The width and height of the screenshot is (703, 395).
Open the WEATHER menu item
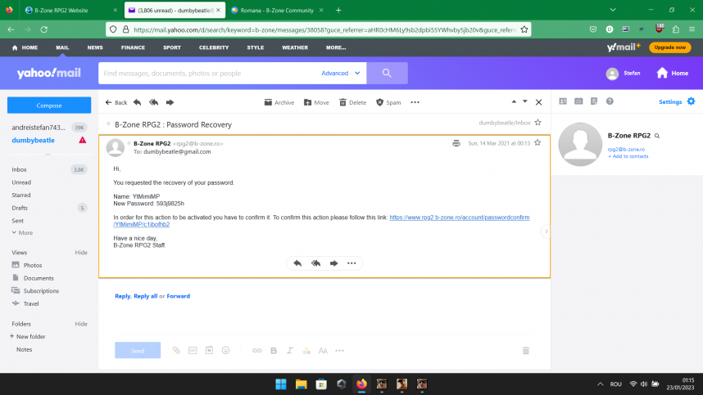(x=295, y=47)
